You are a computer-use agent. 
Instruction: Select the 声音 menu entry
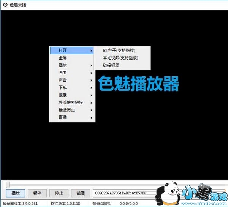[72, 80]
